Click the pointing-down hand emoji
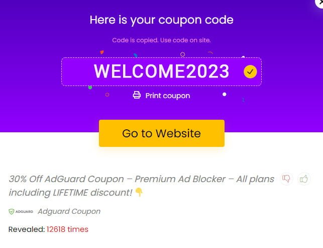Screen dimensions: 323x248 [x=139, y=192]
